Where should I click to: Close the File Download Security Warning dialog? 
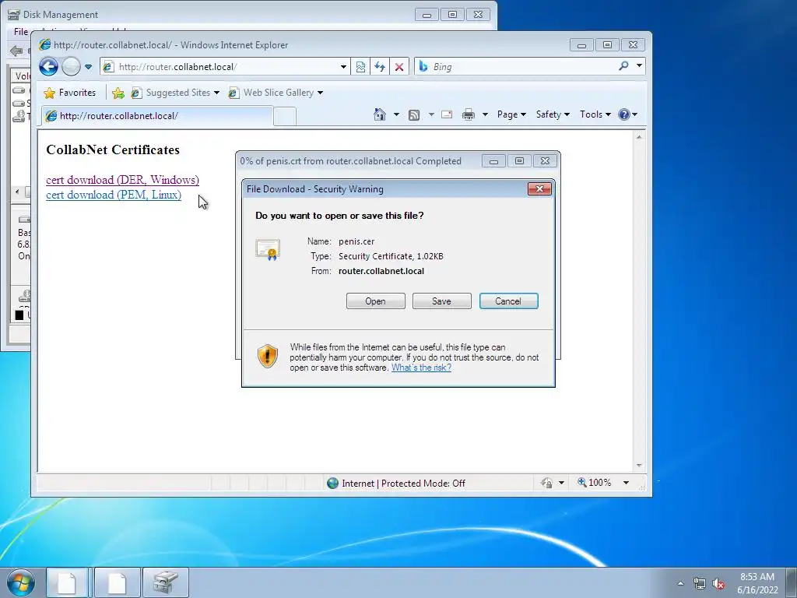[x=539, y=189]
